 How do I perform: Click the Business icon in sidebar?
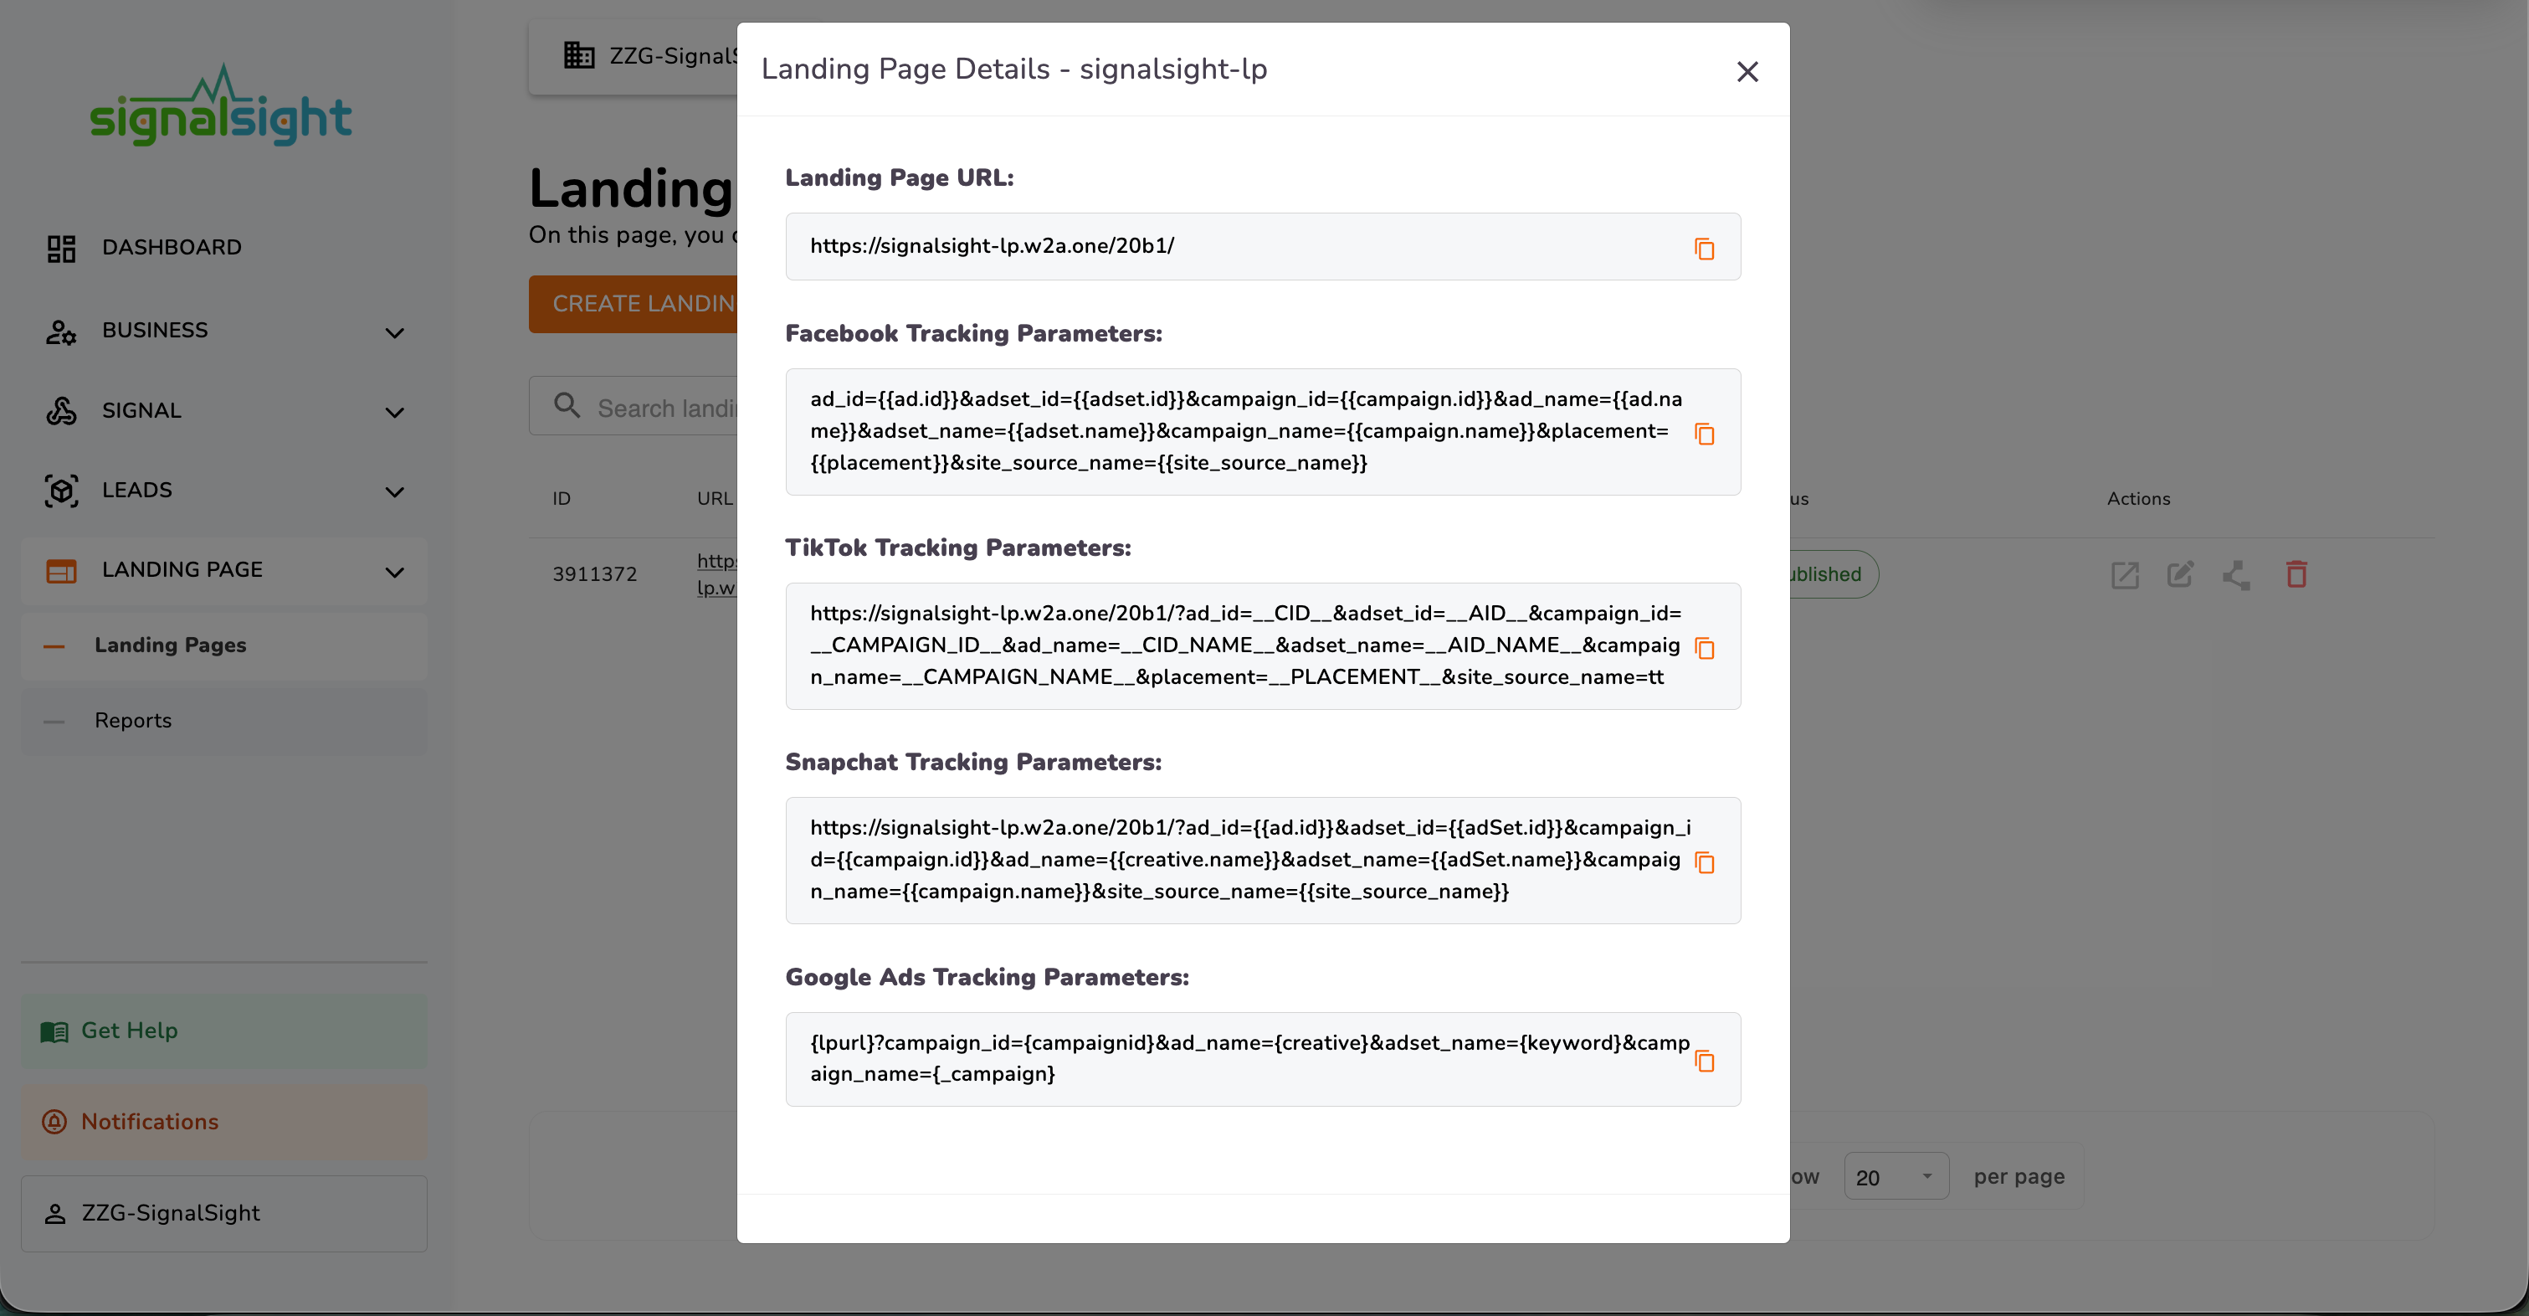point(61,332)
